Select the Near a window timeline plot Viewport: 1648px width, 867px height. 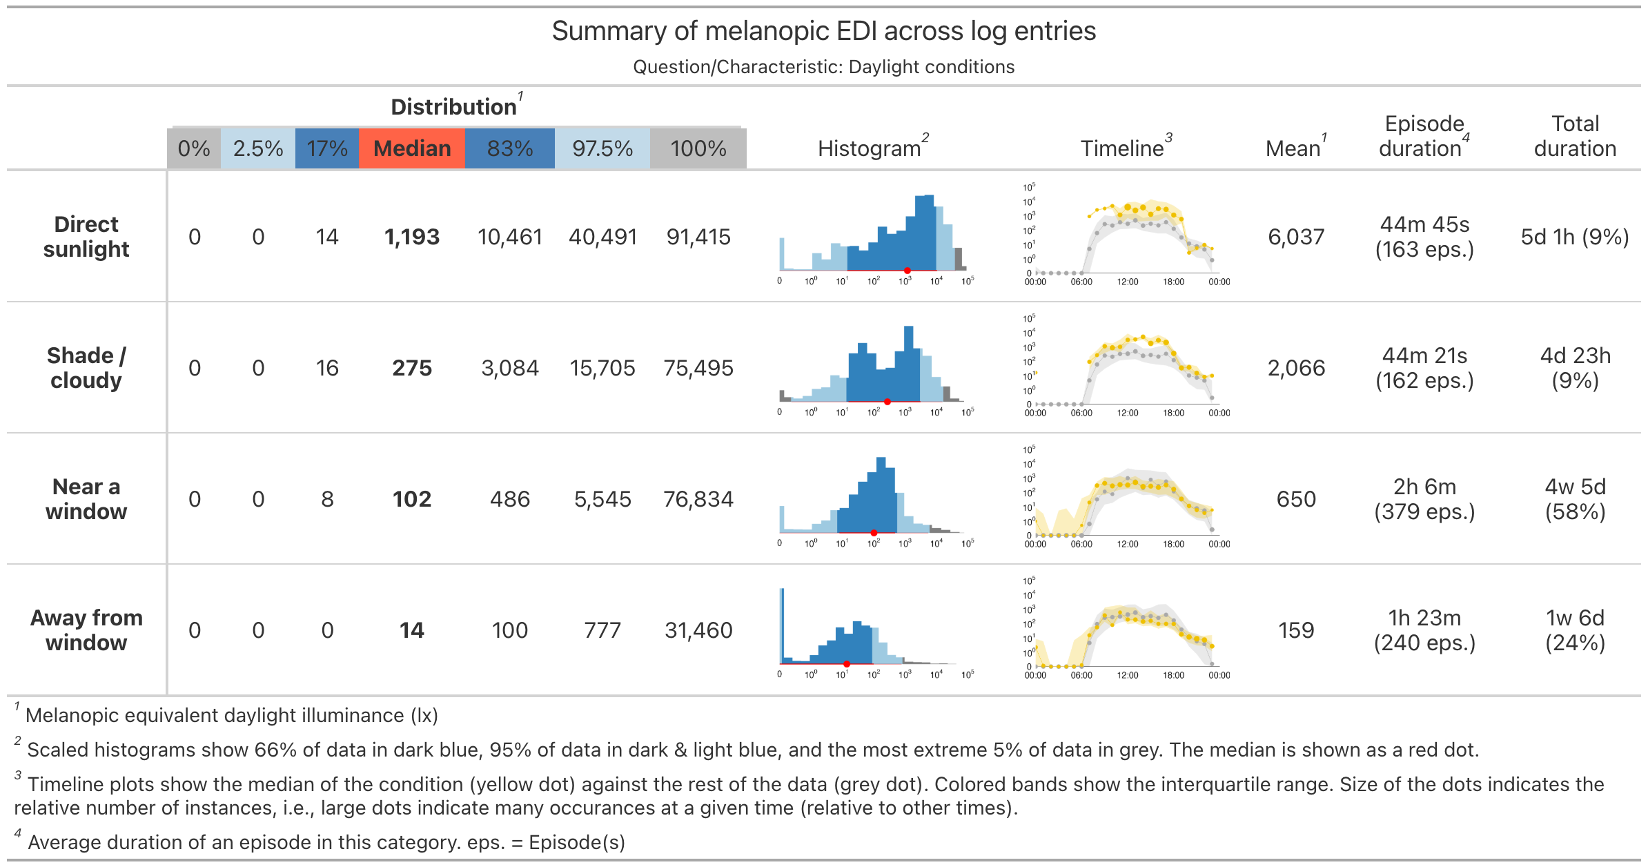[x=1126, y=498]
